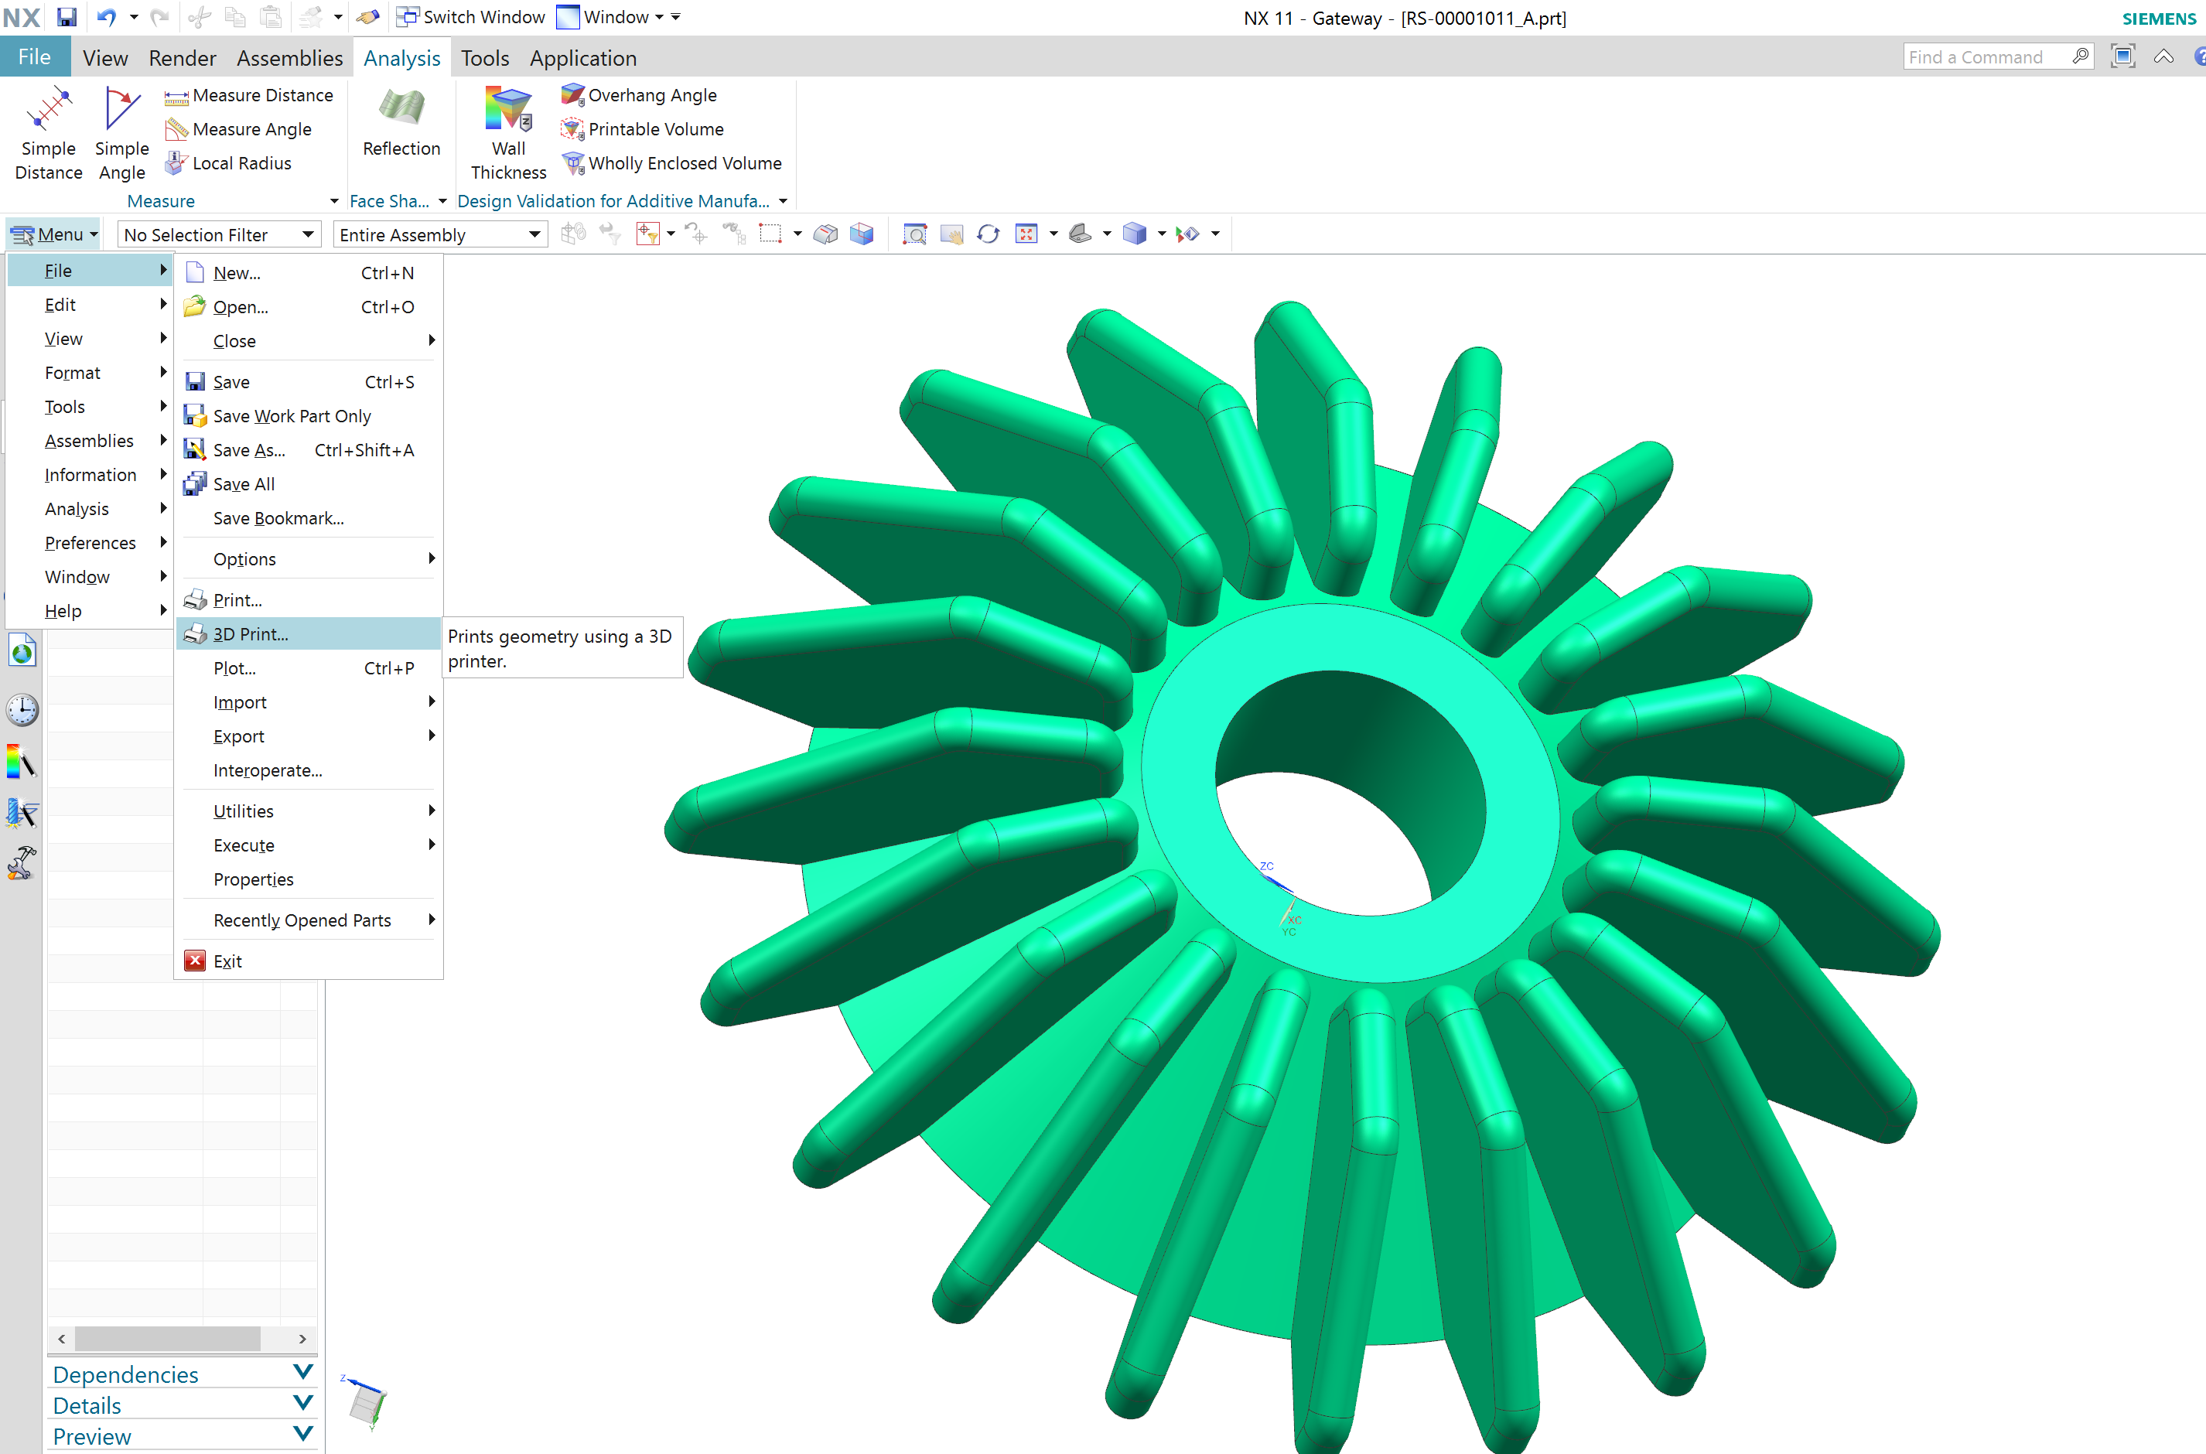
Task: Click the 3D Print menu option
Action: click(x=250, y=633)
